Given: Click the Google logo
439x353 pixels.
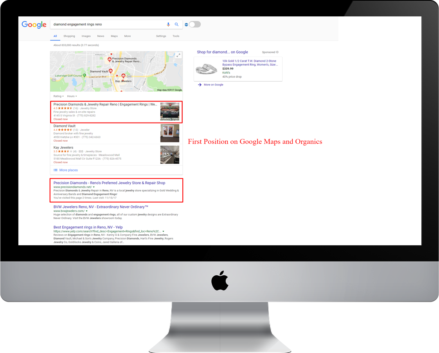Looking at the screenshot, I should (x=34, y=25).
